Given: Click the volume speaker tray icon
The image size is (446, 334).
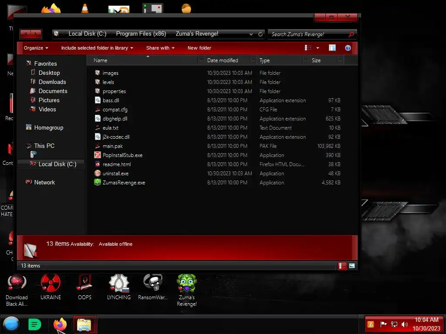Looking at the screenshot, I should [404, 324].
